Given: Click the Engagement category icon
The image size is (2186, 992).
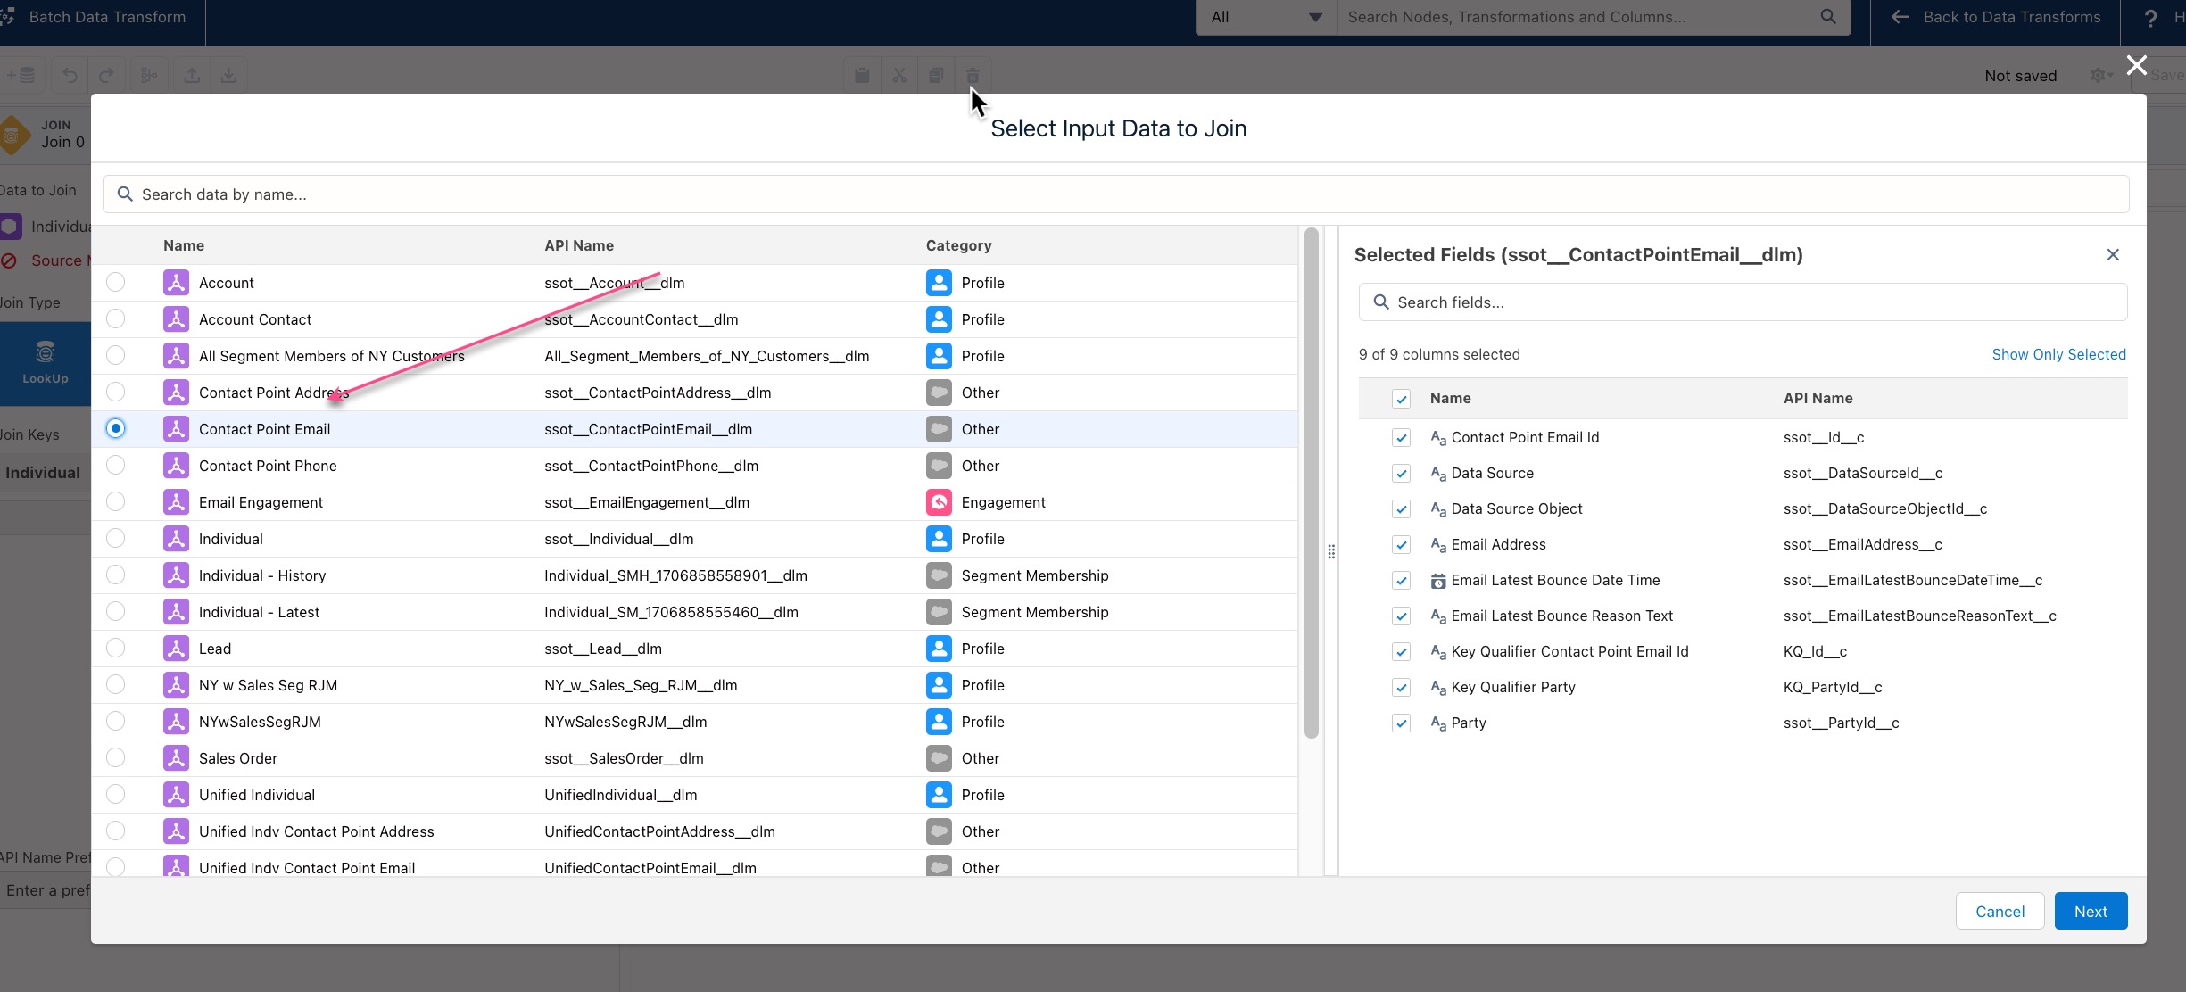Looking at the screenshot, I should [x=939, y=502].
